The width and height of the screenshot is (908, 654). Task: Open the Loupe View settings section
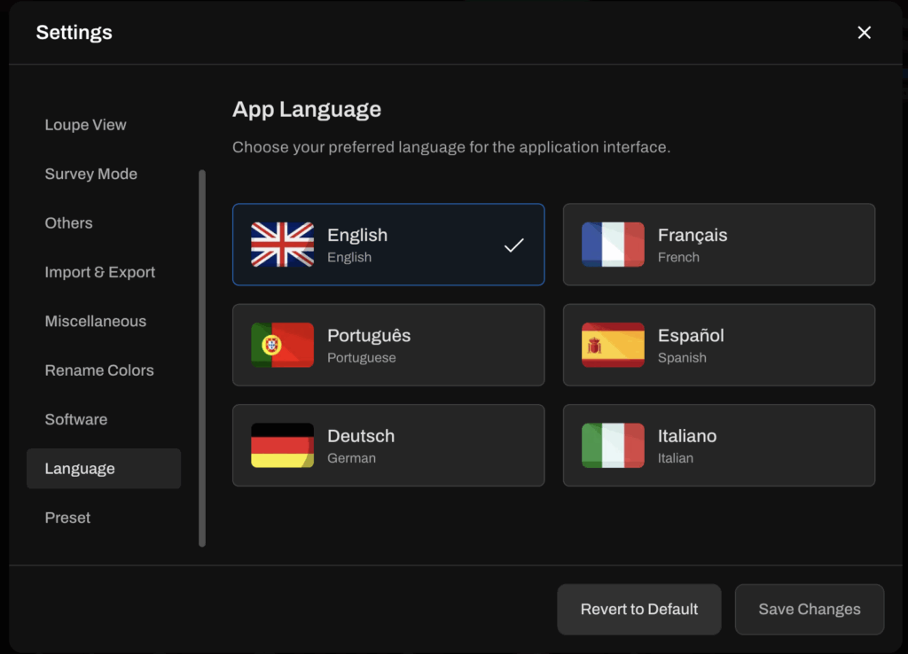[x=85, y=125]
